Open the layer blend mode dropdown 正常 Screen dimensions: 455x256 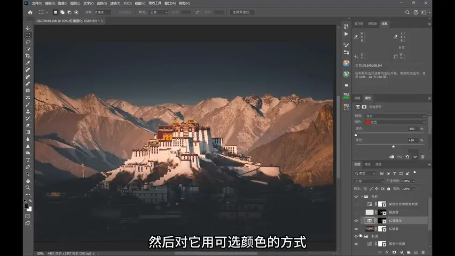point(369,181)
